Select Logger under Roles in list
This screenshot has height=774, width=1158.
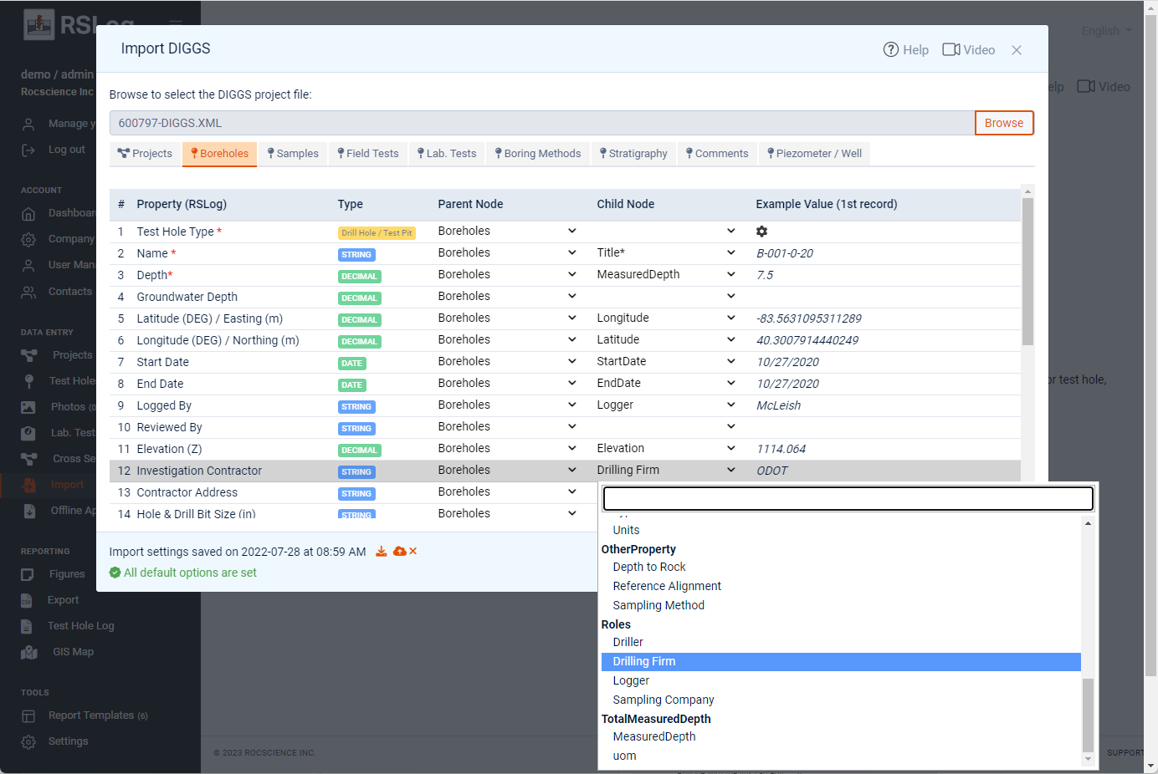[x=841, y=680]
